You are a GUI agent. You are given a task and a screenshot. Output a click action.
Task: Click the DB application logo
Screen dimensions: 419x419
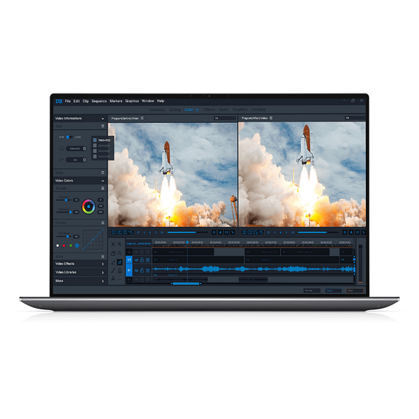click(59, 101)
